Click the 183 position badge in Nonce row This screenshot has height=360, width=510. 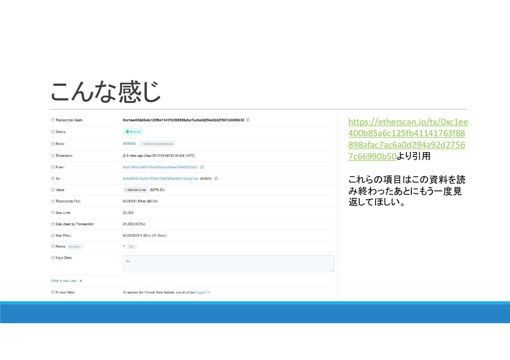131,247
